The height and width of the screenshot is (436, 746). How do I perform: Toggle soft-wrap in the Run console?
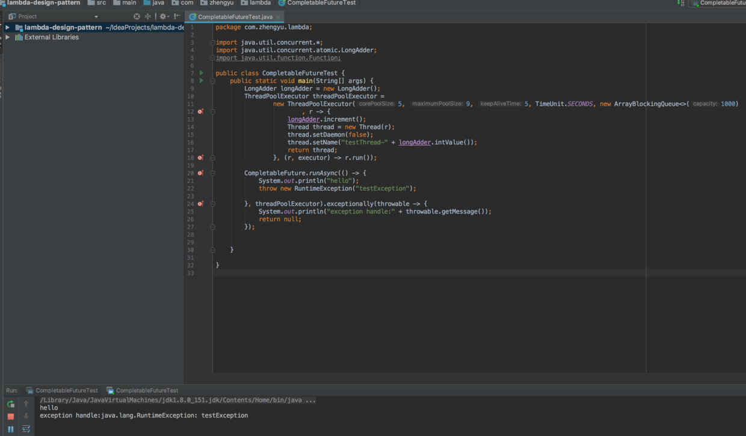point(26,429)
